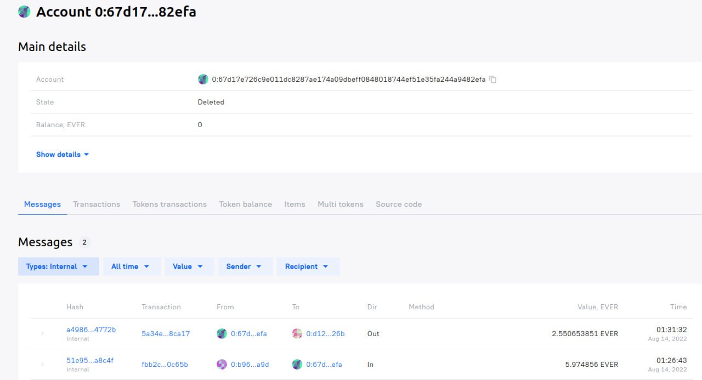702x380 pixels.
Task: Open the Recipient filter dropdown
Action: click(x=308, y=266)
